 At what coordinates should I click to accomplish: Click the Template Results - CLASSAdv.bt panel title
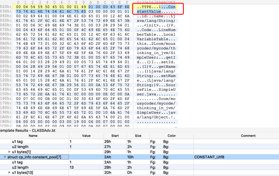(x=28, y=130)
